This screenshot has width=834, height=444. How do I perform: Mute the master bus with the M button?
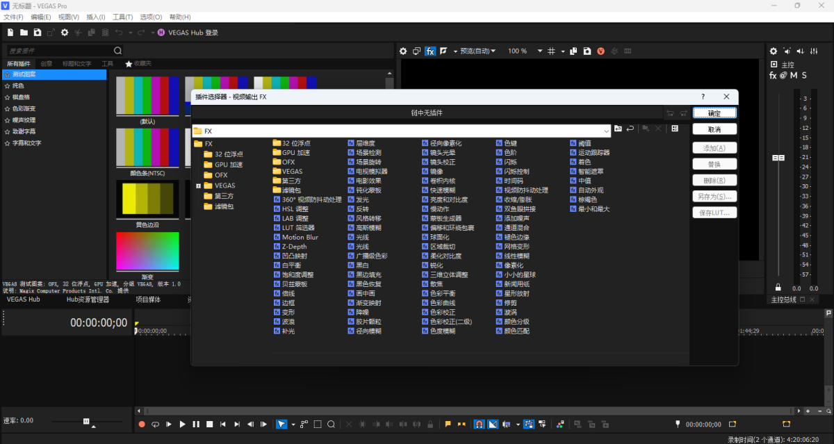(794, 75)
